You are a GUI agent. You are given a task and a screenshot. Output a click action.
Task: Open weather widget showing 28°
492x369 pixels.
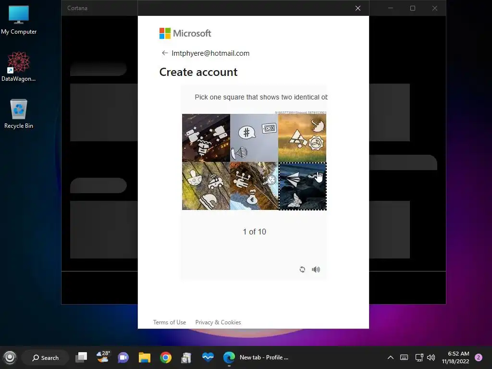[x=103, y=357]
